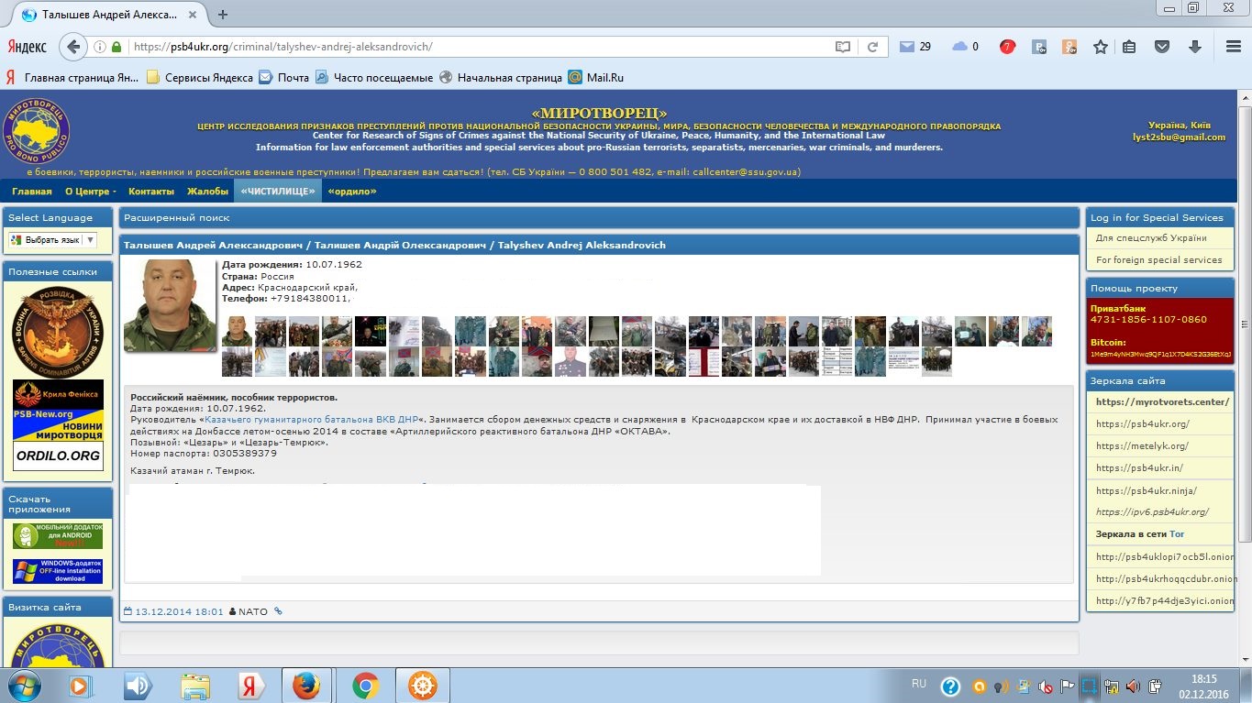
Task: Click the address bar URL field
Action: (x=477, y=47)
